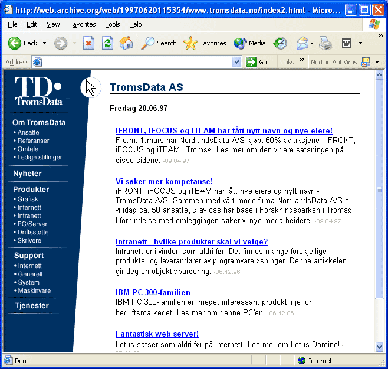The width and height of the screenshot is (388, 369).
Task: Open the Help menu
Action: 136,24
